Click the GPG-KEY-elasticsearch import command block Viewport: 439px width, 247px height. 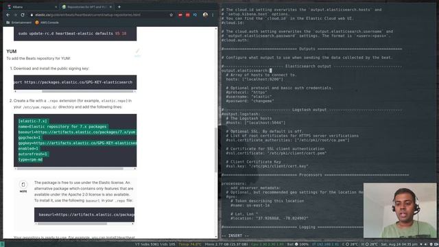point(75,82)
